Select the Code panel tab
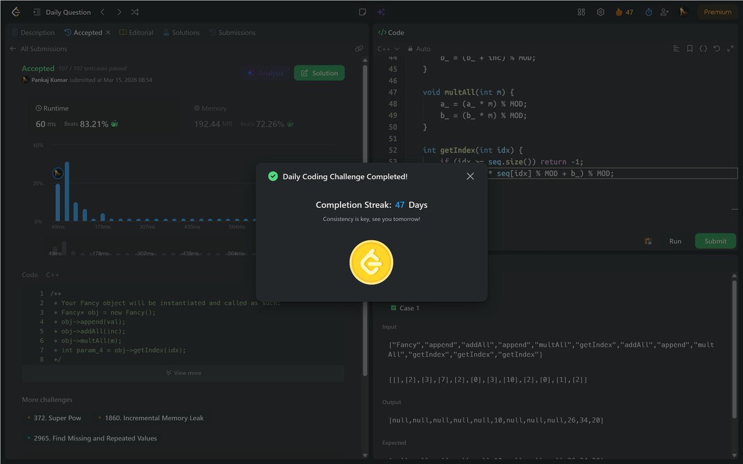Image resolution: width=743 pixels, height=464 pixels. (391, 32)
